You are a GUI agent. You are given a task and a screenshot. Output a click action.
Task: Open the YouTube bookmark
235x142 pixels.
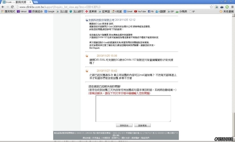click(x=140, y=11)
